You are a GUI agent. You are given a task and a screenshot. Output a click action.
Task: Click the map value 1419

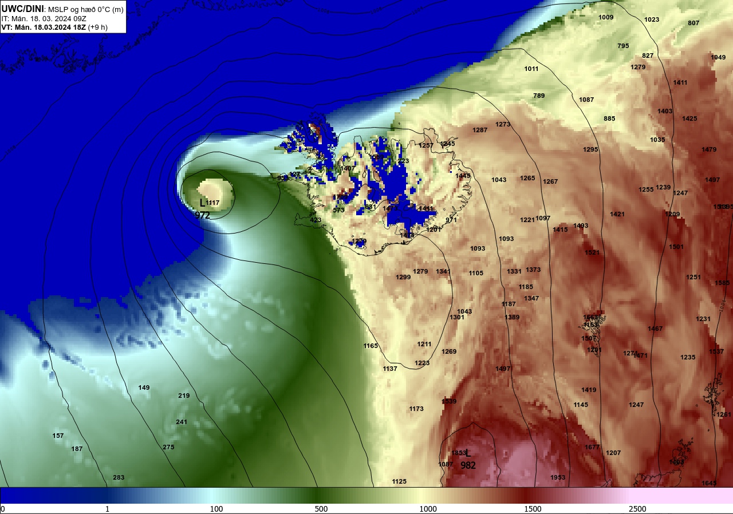tap(589, 390)
